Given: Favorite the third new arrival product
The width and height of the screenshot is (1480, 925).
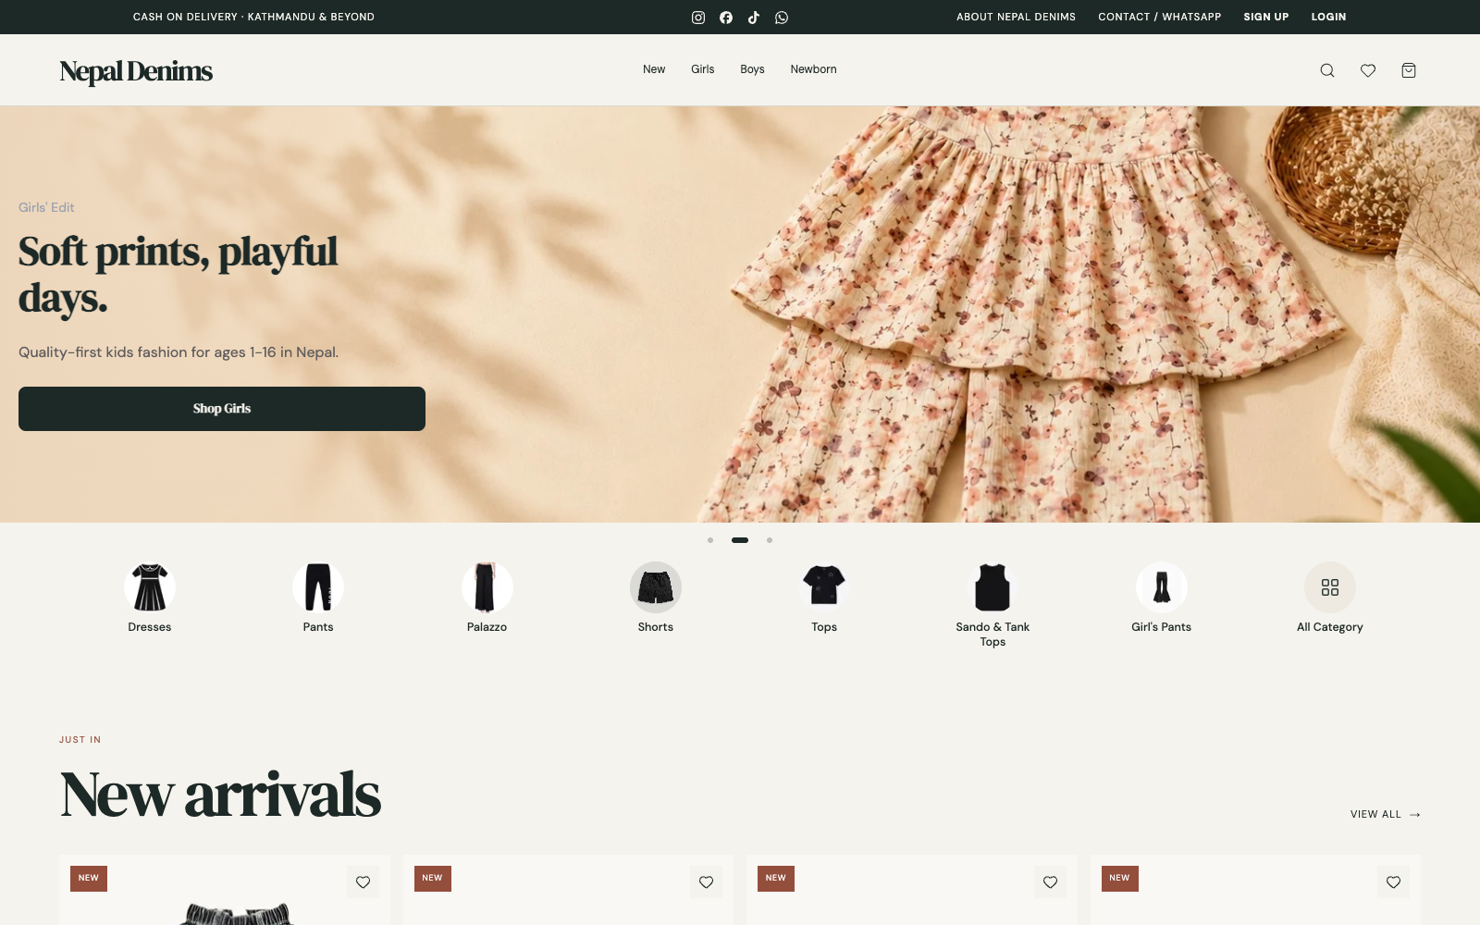Looking at the screenshot, I should point(1050,882).
